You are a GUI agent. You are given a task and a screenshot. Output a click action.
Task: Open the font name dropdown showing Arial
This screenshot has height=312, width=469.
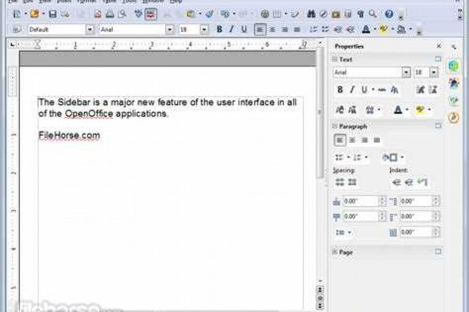pyautogui.click(x=170, y=30)
